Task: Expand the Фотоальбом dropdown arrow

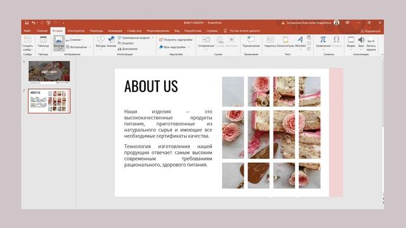Action: [x=90, y=47]
